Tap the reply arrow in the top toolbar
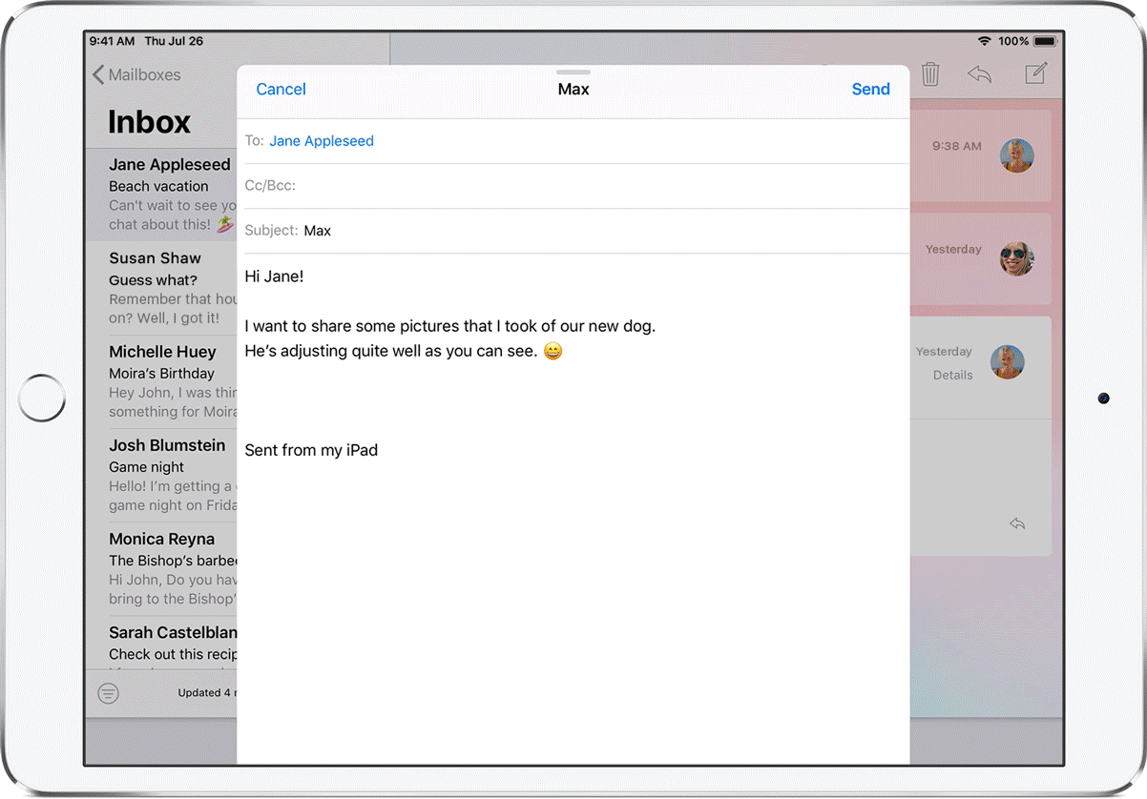The width and height of the screenshot is (1147, 799). 979,74
